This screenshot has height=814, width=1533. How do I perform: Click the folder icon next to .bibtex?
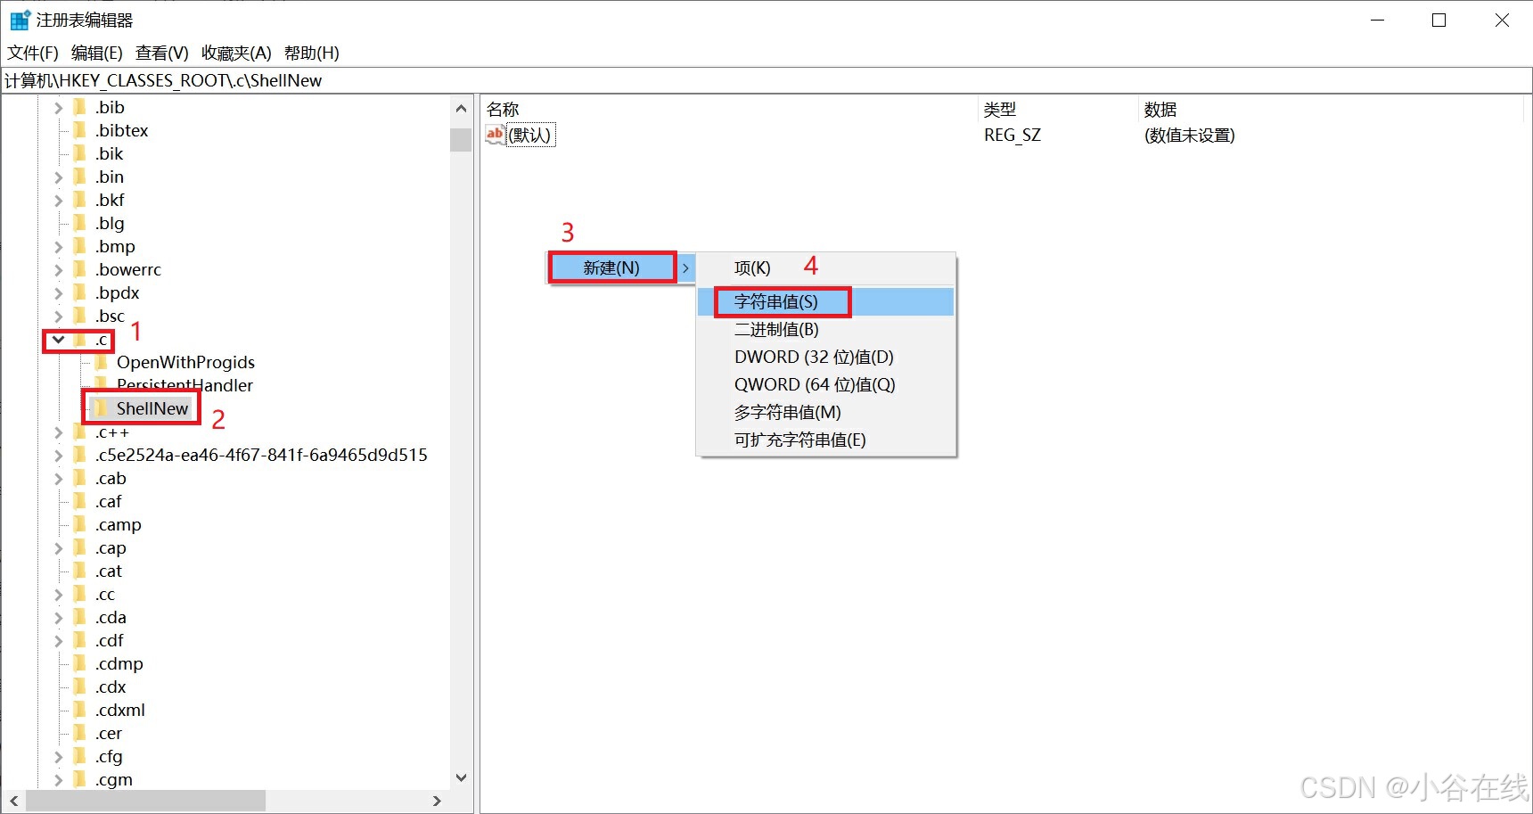80,130
